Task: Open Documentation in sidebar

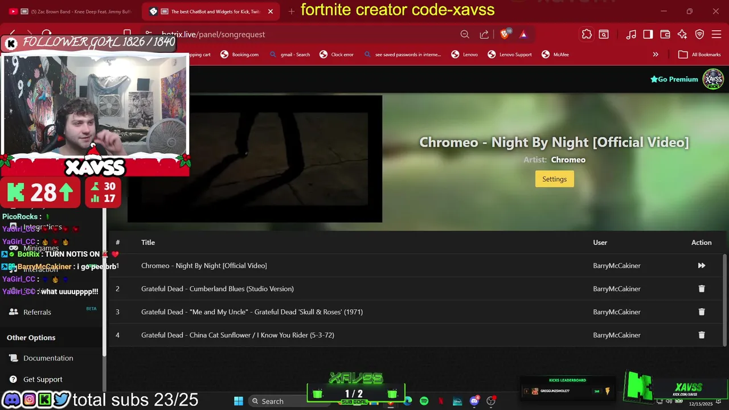Action: (x=48, y=358)
